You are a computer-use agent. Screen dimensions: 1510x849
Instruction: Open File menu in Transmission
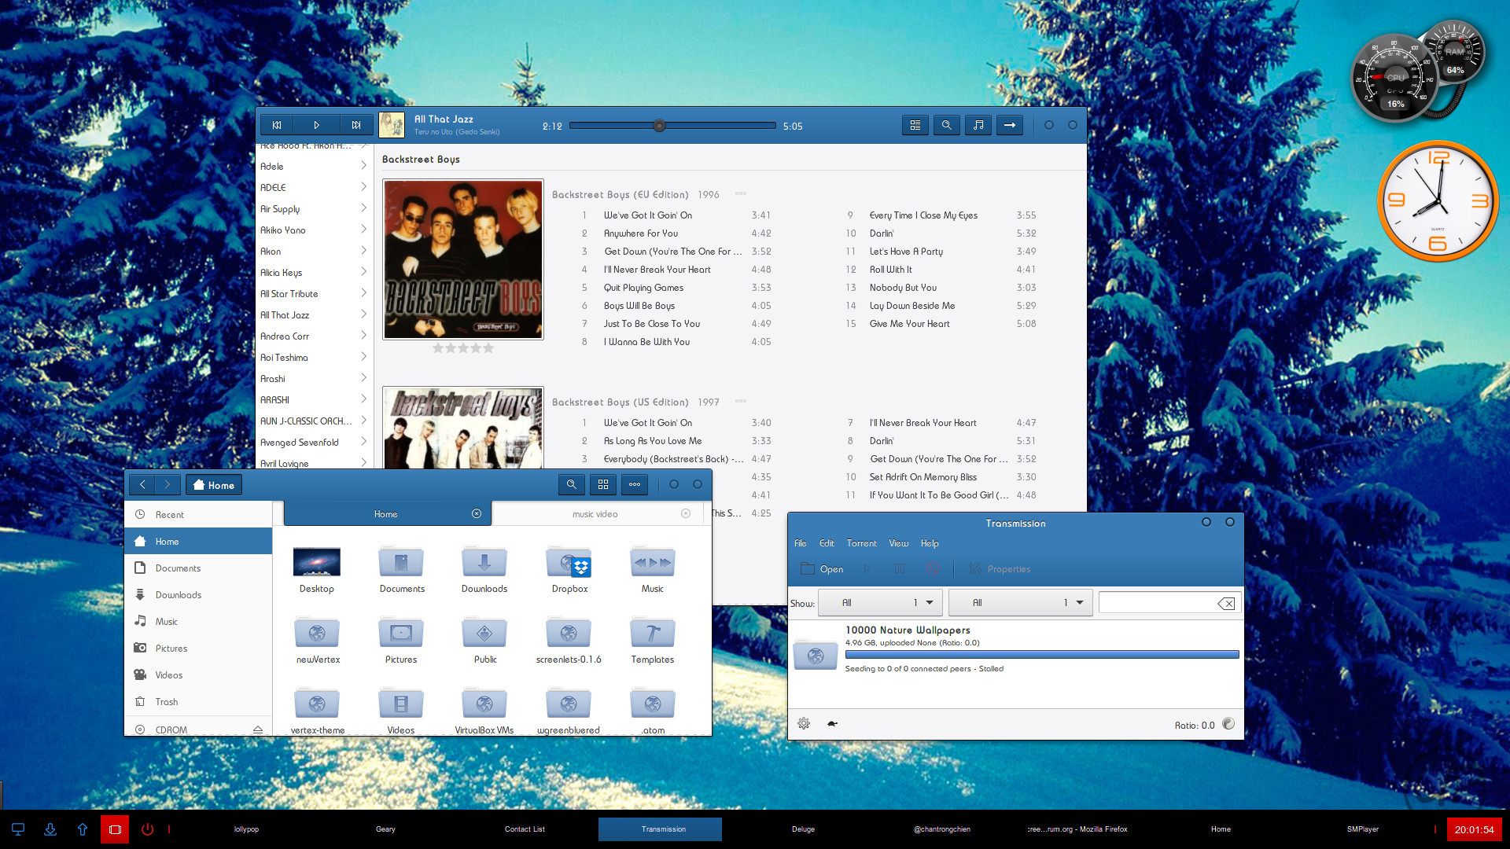[x=801, y=543]
